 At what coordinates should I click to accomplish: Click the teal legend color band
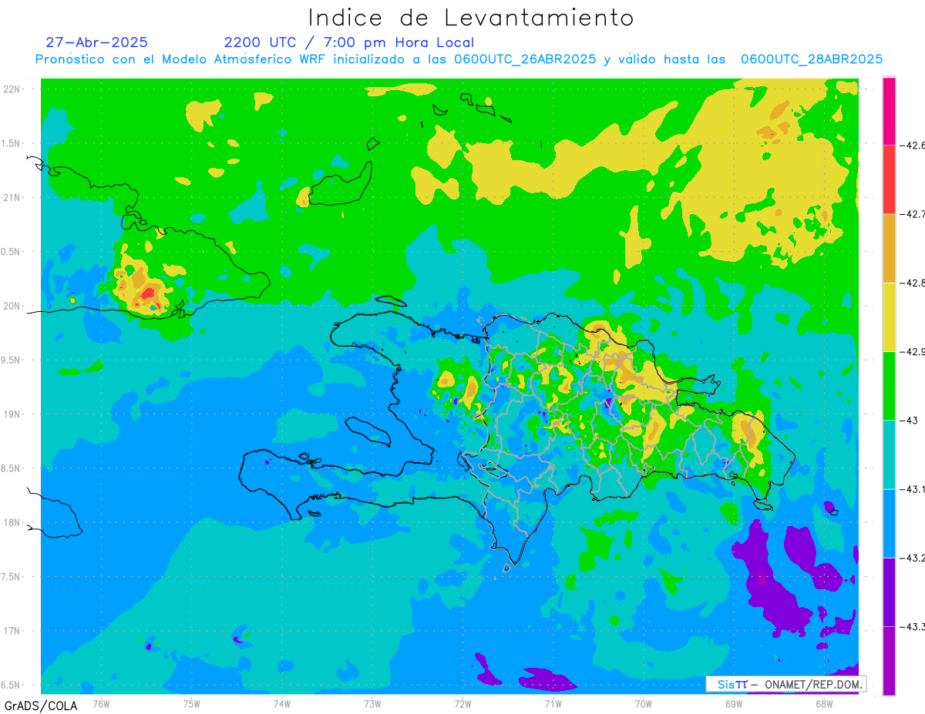[889, 454]
